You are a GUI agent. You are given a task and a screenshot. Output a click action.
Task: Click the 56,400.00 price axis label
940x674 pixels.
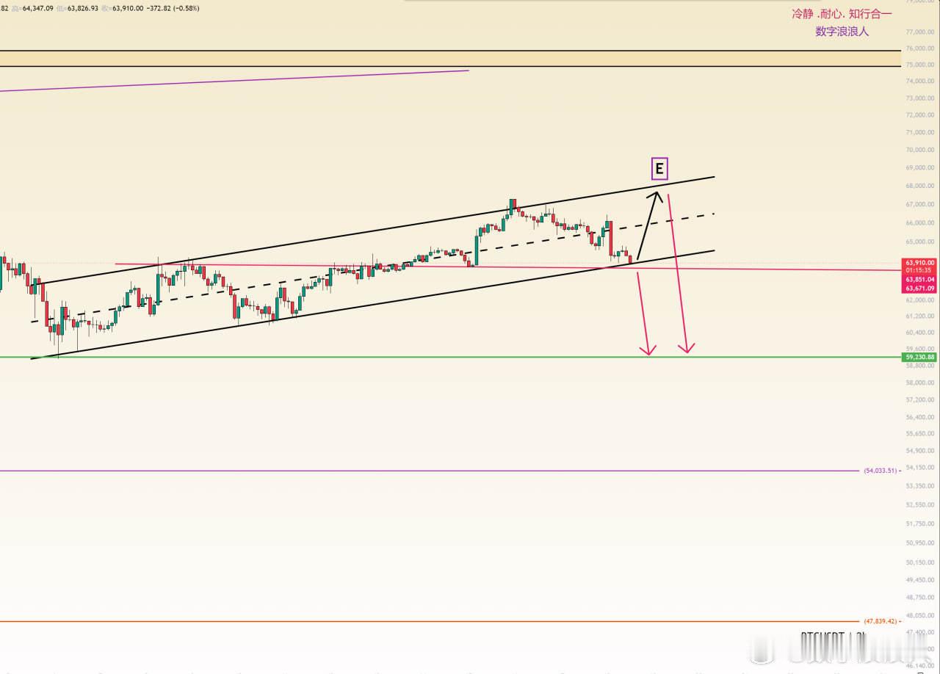tap(921, 416)
